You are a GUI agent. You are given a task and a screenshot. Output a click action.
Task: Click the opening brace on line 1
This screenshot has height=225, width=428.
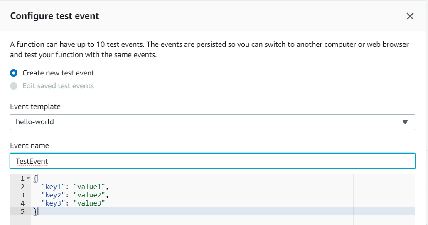[x=35, y=179]
